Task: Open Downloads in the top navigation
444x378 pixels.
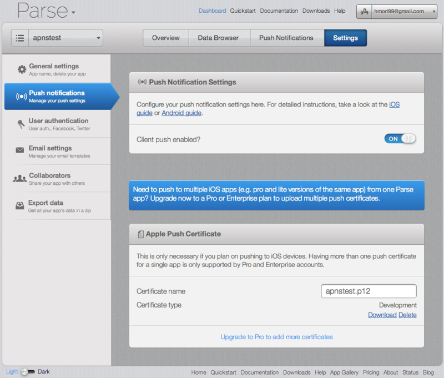Action: (x=316, y=11)
